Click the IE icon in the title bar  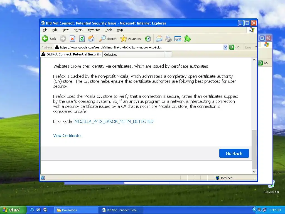click(43, 23)
